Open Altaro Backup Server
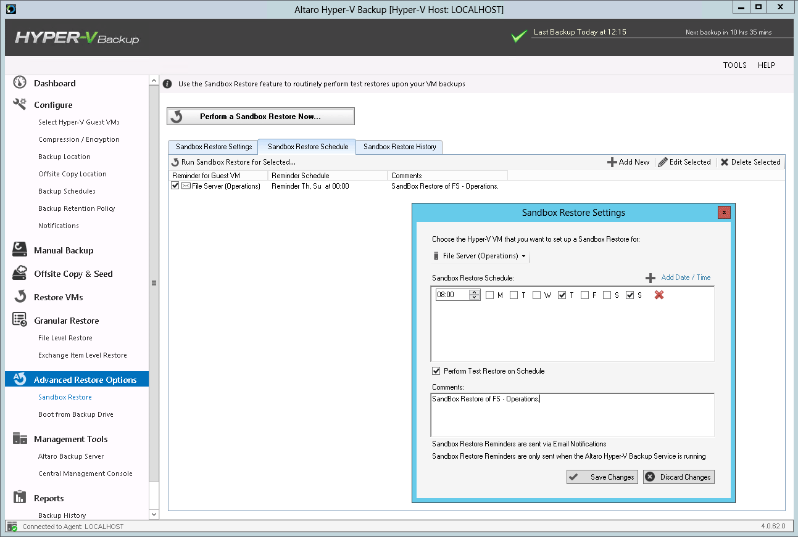Viewport: 798px width, 537px height. [71, 456]
